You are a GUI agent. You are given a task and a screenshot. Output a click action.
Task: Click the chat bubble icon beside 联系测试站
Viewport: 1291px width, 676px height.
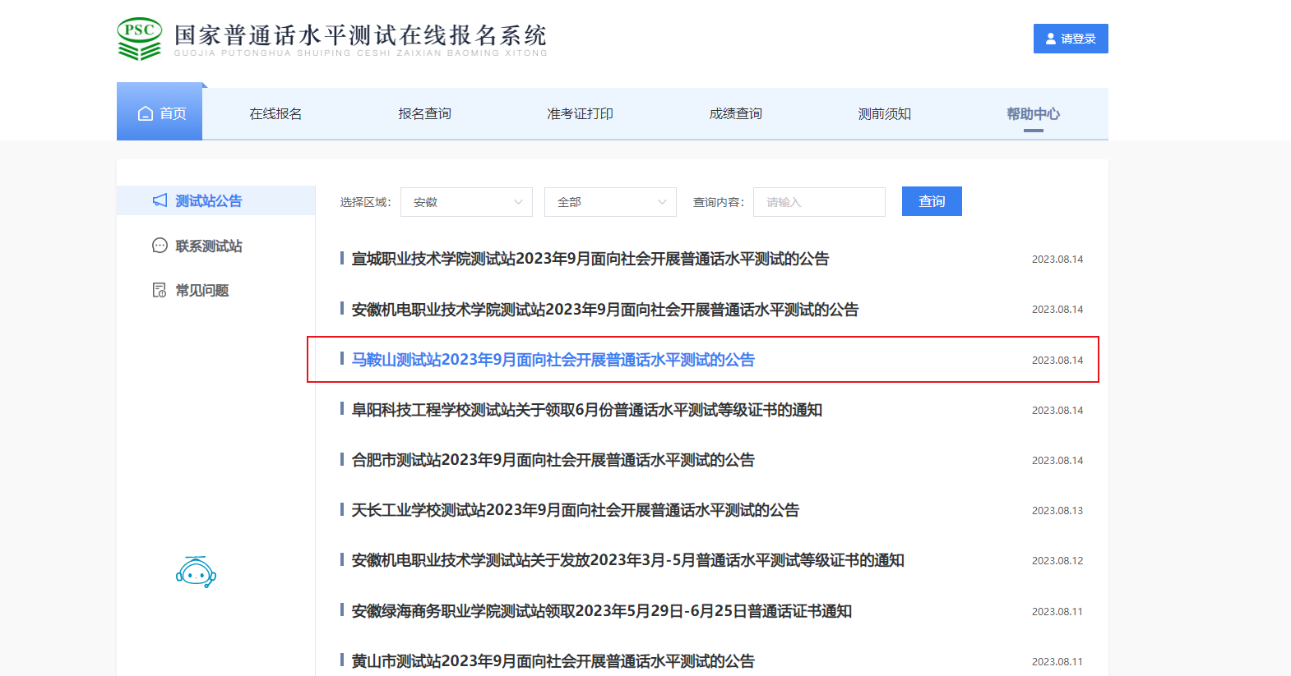click(x=160, y=246)
